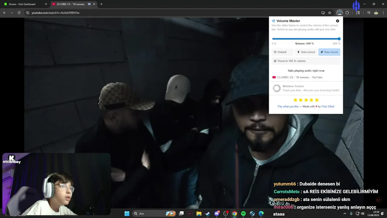Click the youtube.com address bar
Image resolution: width=387 pixels, height=218 pixels.
tap(172, 13)
